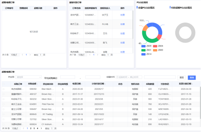The height and width of the screenshot is (132, 201).
Task: Click previous page arrow in bottom table pagination
Action: coord(24,128)
